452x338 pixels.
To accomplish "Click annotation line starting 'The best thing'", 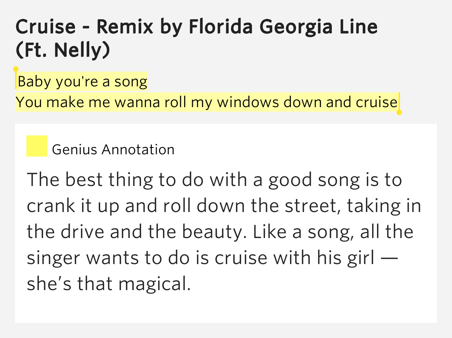I will 214,180.
